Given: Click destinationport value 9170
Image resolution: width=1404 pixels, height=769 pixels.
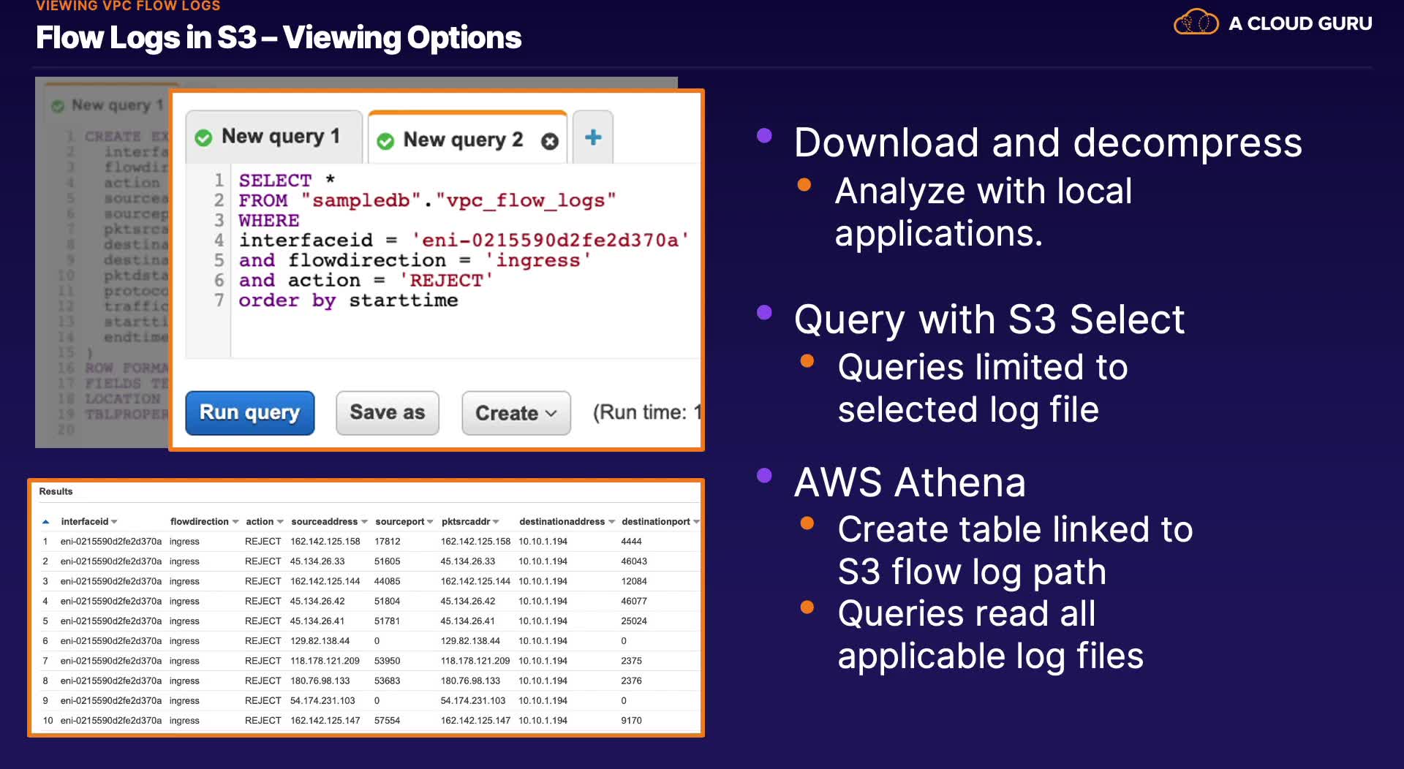Looking at the screenshot, I should point(631,721).
